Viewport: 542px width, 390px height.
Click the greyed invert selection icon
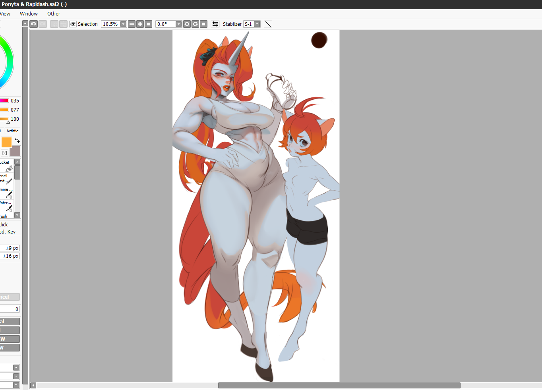[x=63, y=24]
